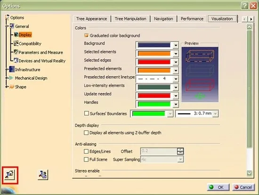Click the Offset 0.2 input field
This screenshot has width=259, height=195.
click(159, 151)
